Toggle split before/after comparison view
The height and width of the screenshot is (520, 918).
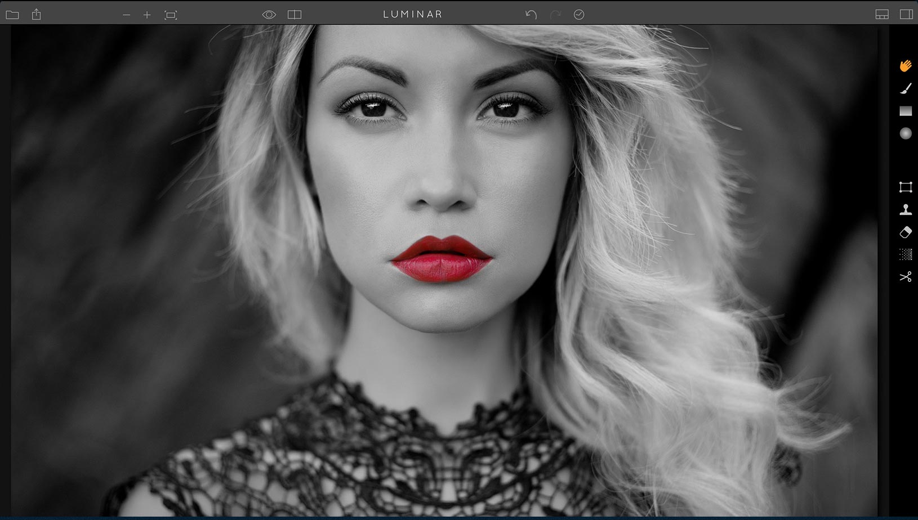[295, 15]
